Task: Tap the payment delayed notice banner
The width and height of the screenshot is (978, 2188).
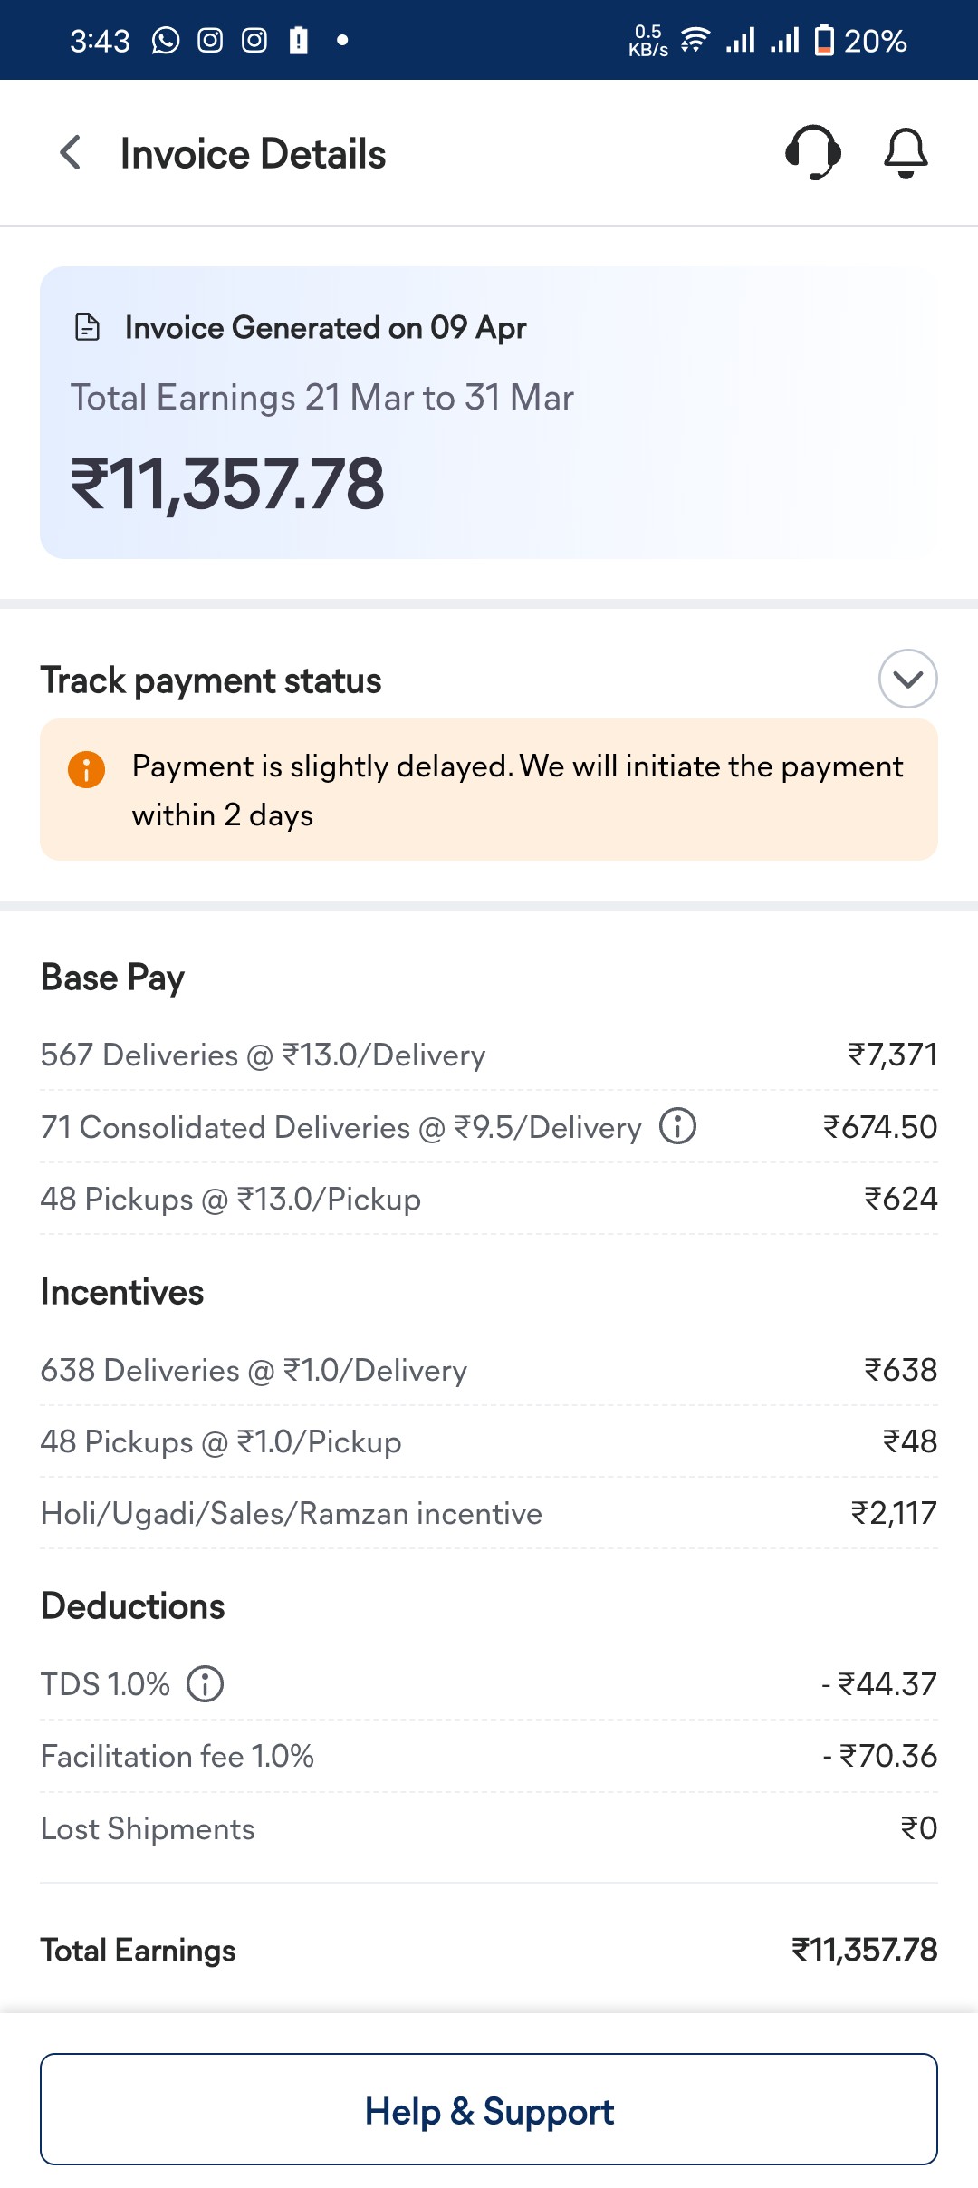Action: click(x=489, y=790)
